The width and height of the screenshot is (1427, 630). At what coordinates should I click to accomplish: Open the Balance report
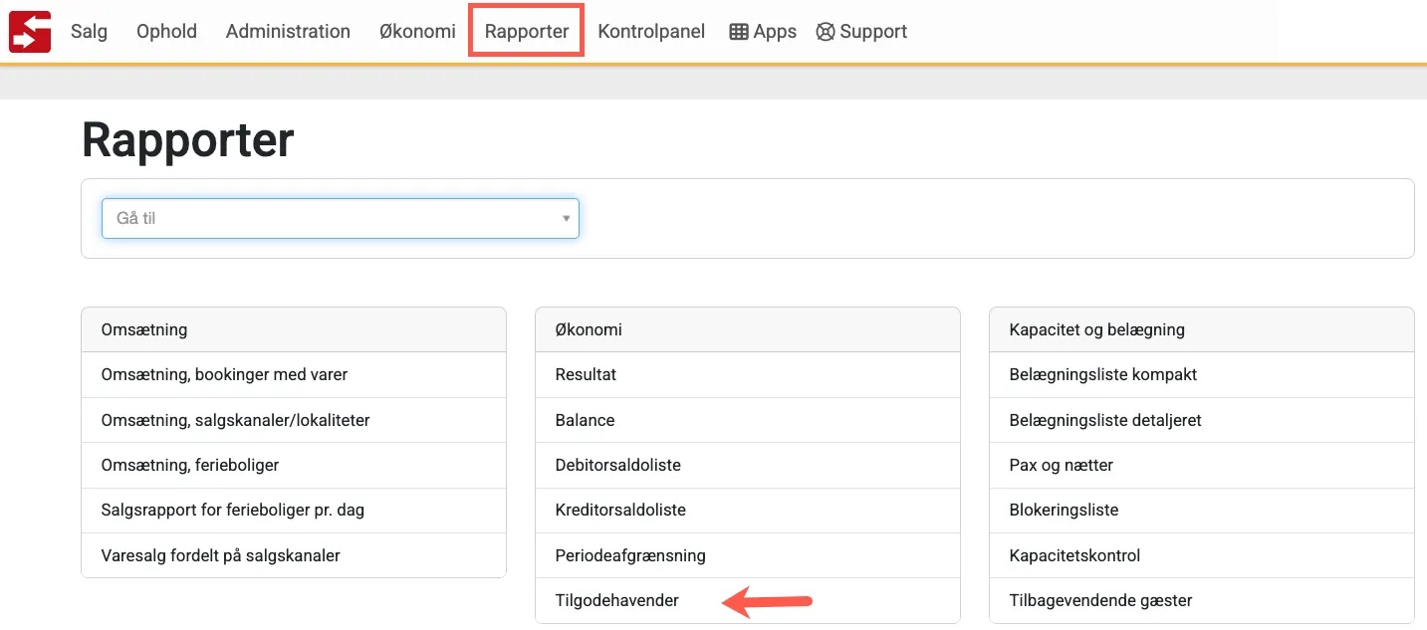click(x=748, y=420)
